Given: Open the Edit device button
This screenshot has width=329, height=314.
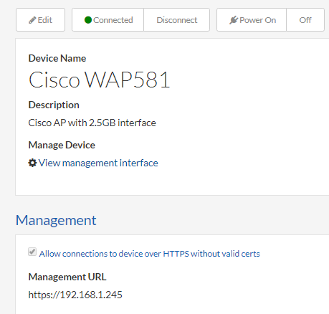Looking at the screenshot, I should [x=40, y=20].
